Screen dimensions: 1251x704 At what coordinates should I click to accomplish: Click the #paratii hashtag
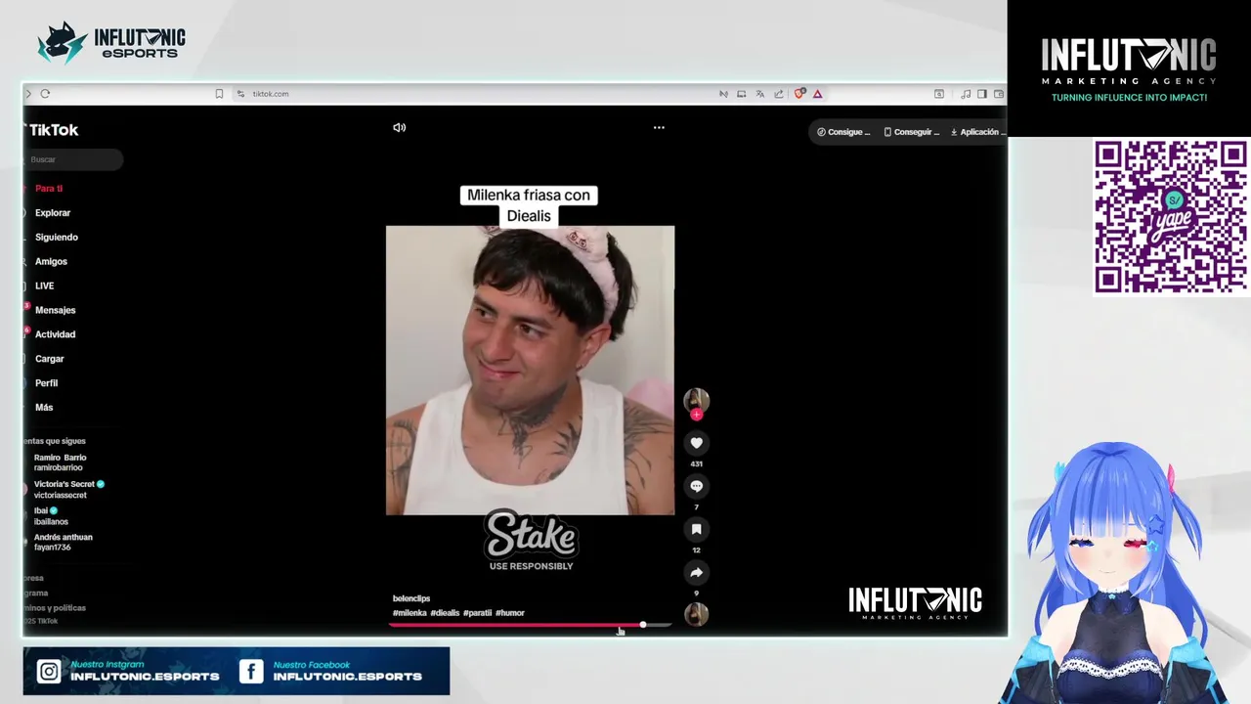pyautogui.click(x=477, y=613)
